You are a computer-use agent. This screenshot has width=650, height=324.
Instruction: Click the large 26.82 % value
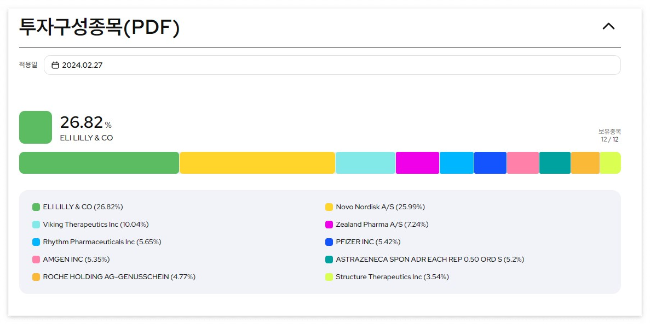click(x=86, y=122)
